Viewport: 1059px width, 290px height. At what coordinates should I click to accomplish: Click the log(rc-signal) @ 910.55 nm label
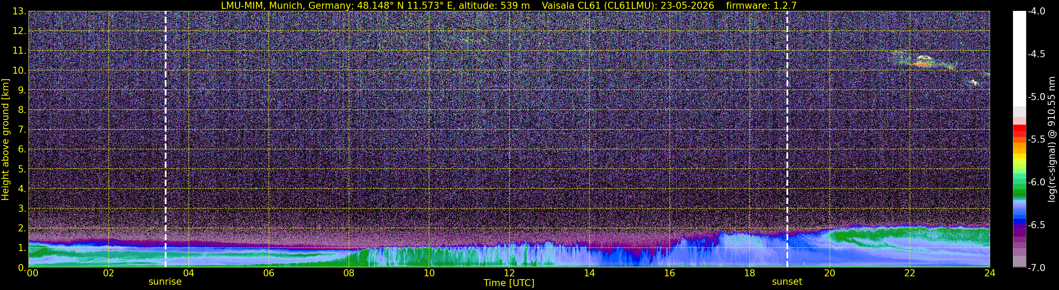1052,139
